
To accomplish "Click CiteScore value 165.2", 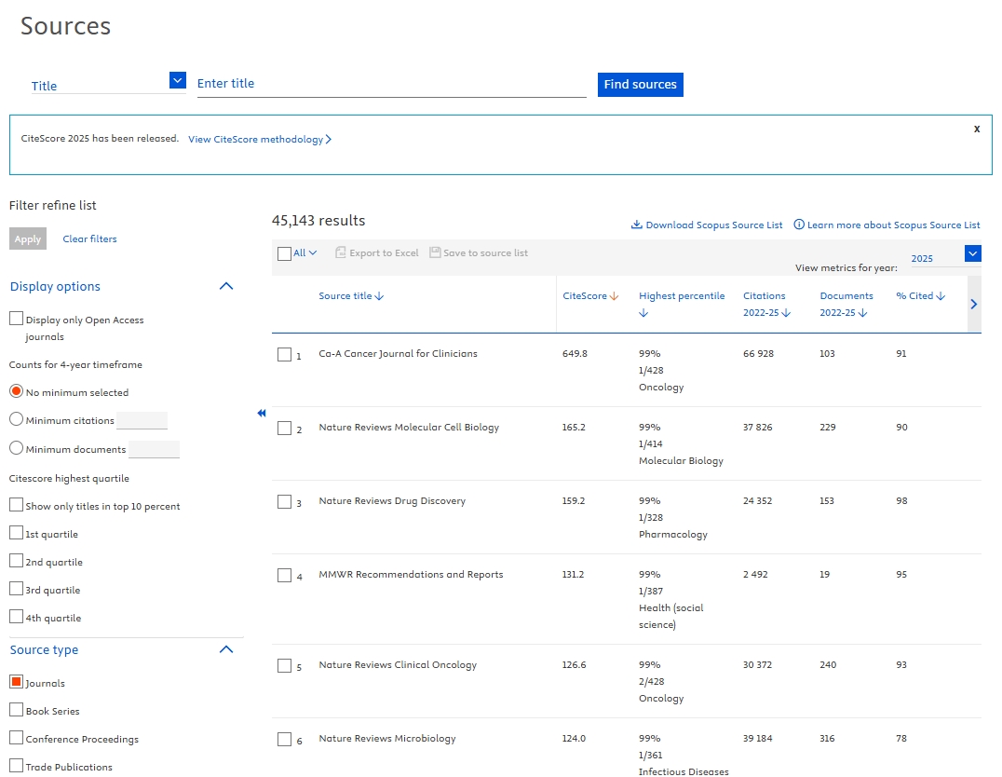I will click(574, 428).
